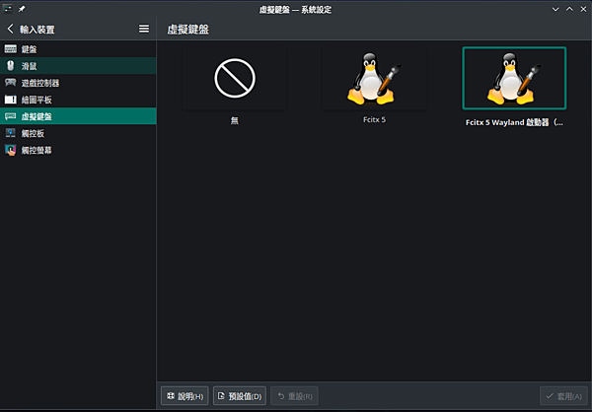Maximize the window with the up chevron
Image resolution: width=592 pixels, height=412 pixels.
[x=569, y=9]
